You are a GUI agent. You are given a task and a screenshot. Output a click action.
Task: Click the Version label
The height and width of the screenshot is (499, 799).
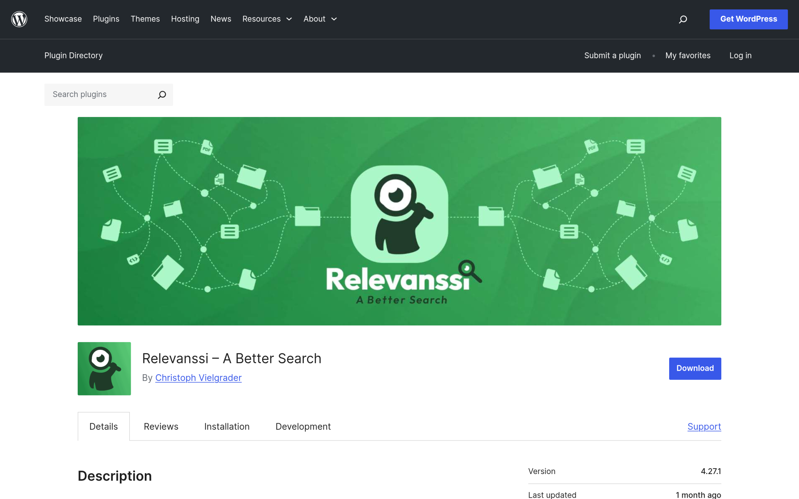click(542, 471)
